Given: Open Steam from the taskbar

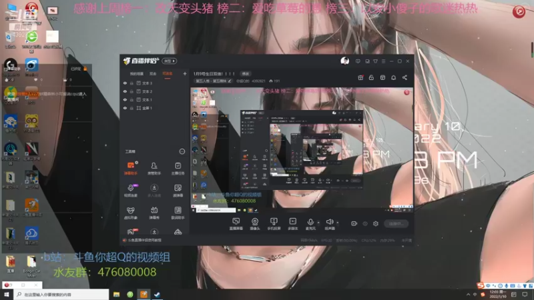Looking at the screenshot, I should [157, 294].
